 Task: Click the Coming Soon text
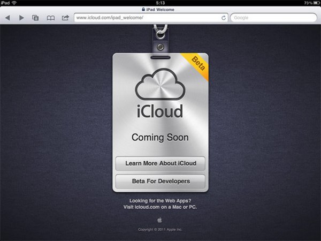160,137
